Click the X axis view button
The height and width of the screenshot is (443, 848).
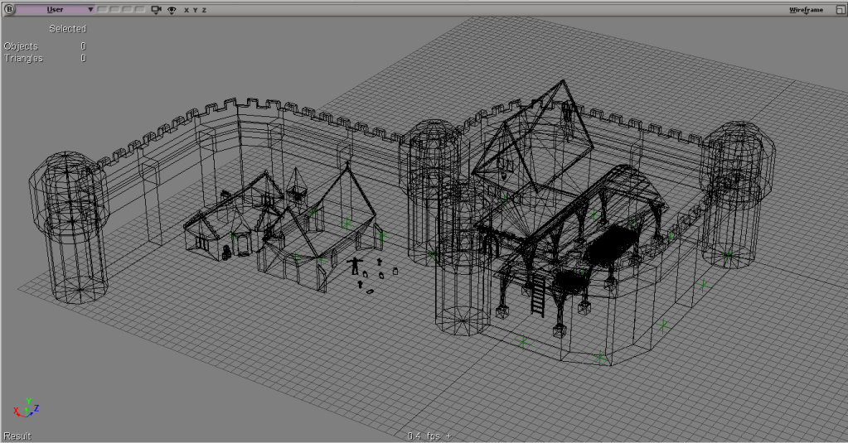click(187, 10)
